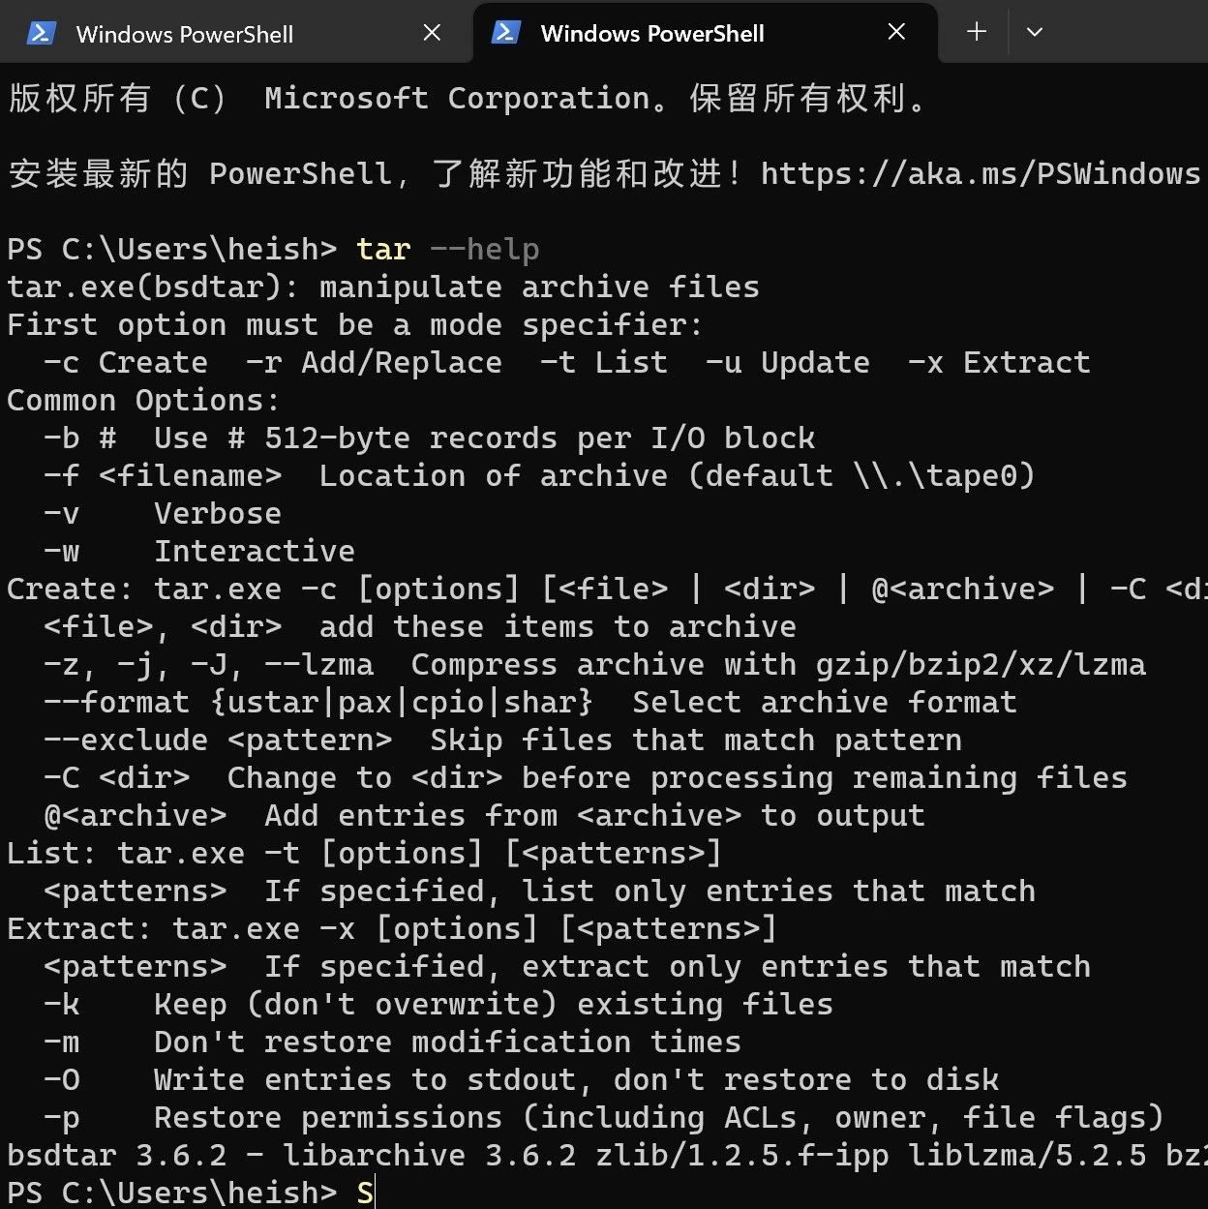Close the active Windows PowerShell tab
The height and width of the screenshot is (1209, 1208).
point(895,32)
